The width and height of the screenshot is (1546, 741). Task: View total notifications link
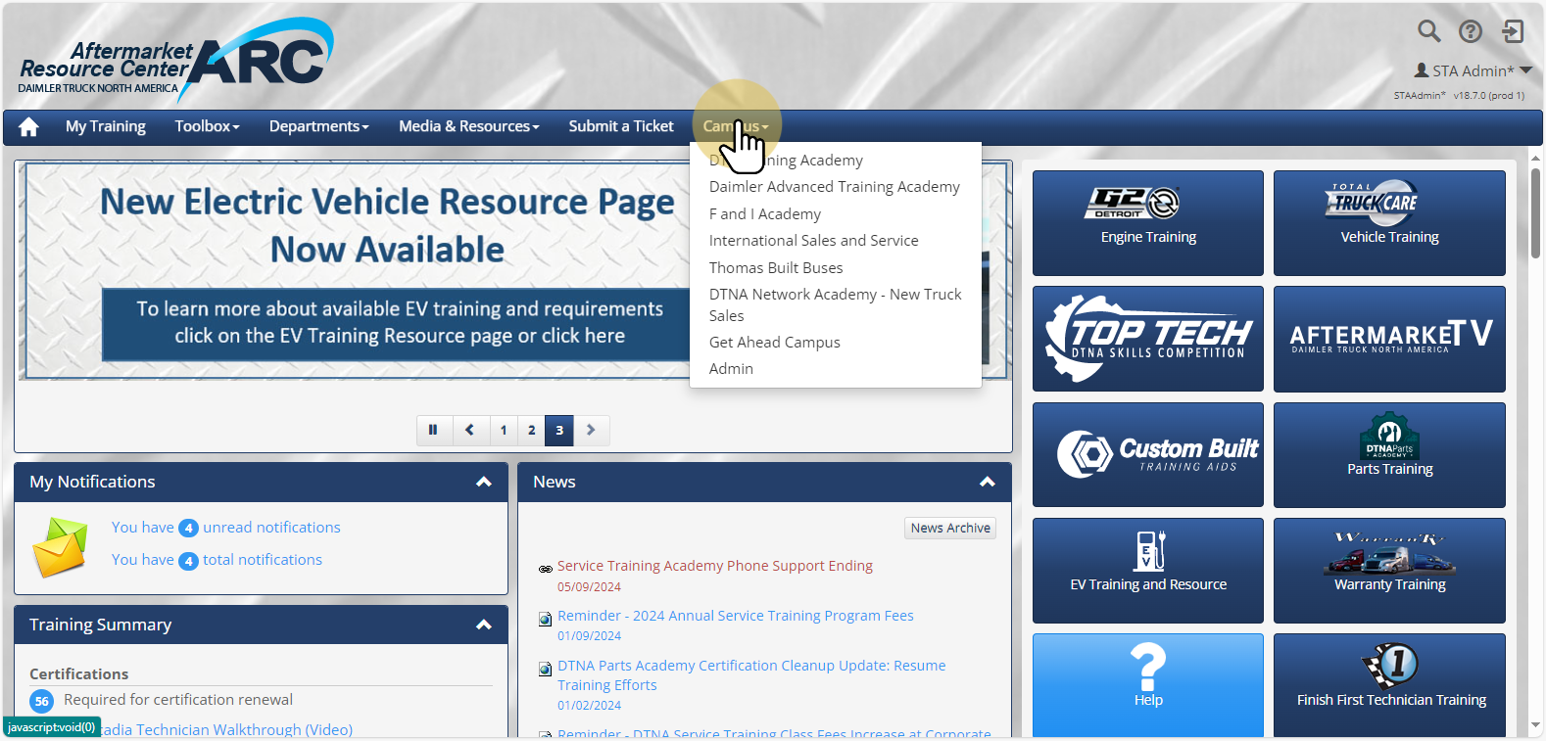pos(217,560)
